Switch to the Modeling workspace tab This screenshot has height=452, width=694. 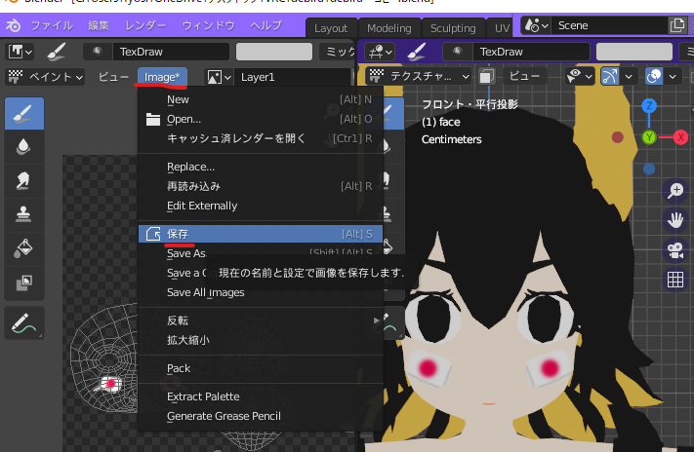[x=389, y=28]
